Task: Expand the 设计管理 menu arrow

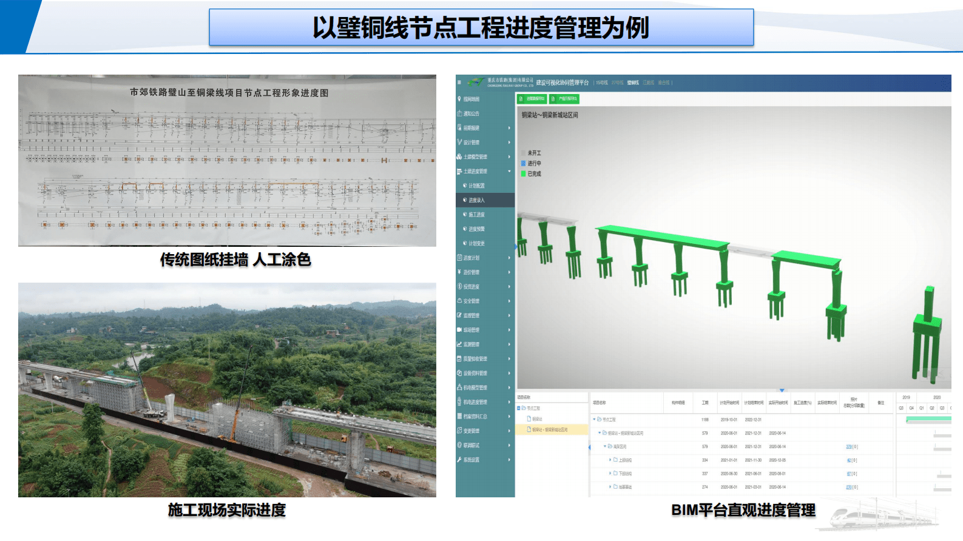Action: (509, 143)
